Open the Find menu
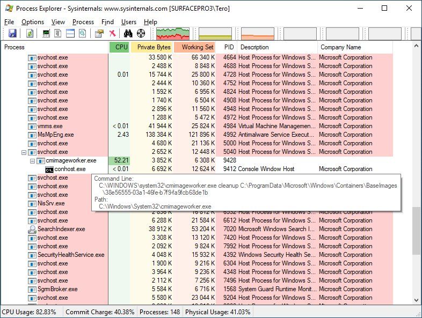 click(107, 22)
